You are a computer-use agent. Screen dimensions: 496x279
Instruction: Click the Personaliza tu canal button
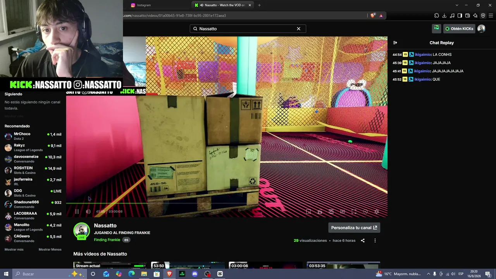(x=354, y=228)
